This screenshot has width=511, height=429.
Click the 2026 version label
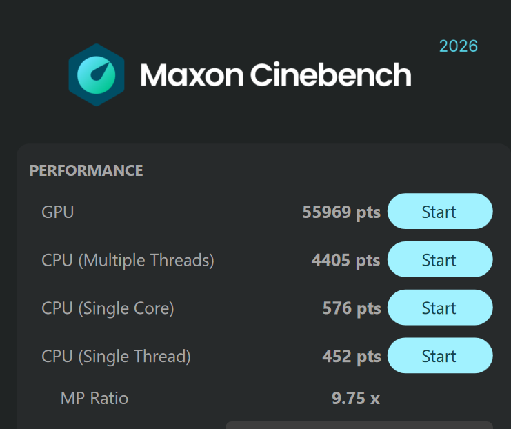[459, 46]
